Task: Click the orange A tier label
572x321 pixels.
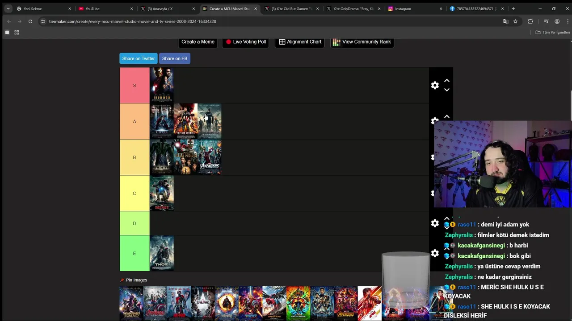Action: pos(135,121)
